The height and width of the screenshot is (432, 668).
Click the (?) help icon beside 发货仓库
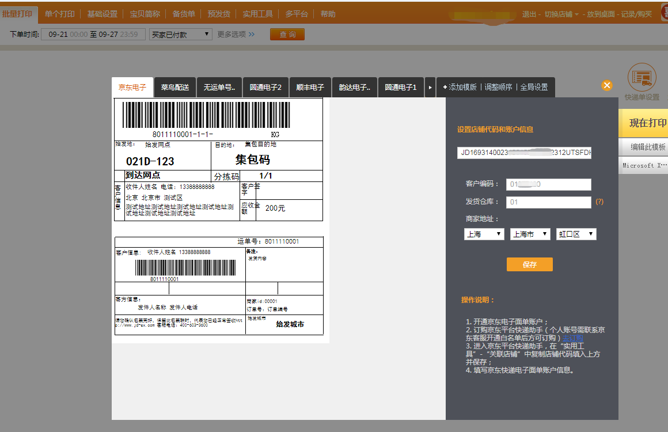coord(599,202)
